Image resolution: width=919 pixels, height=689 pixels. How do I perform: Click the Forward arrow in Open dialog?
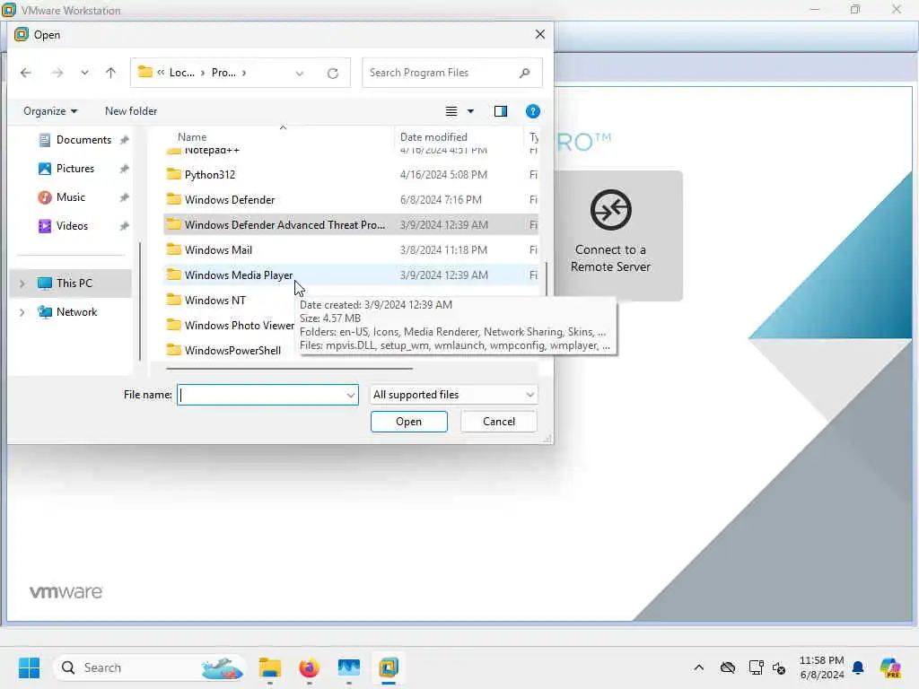[x=57, y=73]
